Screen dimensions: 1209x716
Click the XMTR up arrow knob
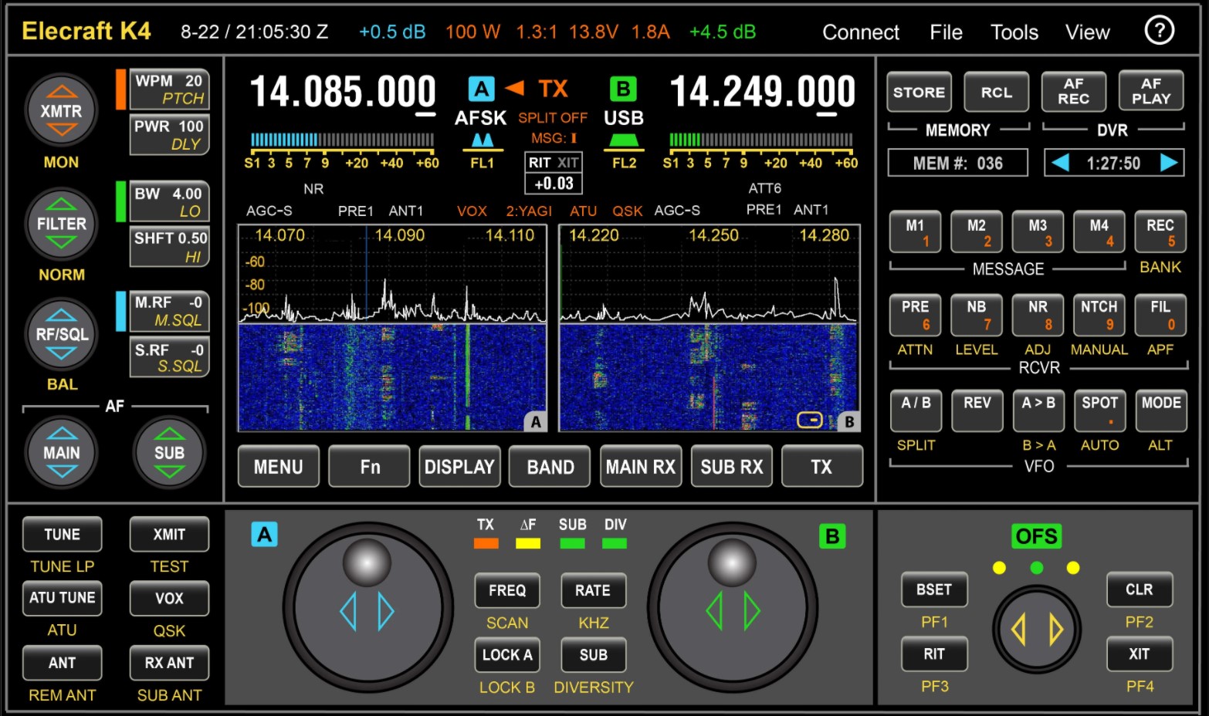click(x=61, y=92)
